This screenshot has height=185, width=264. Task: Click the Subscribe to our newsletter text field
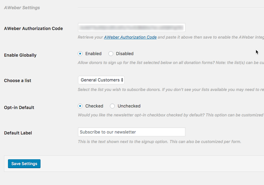[x=131, y=132]
